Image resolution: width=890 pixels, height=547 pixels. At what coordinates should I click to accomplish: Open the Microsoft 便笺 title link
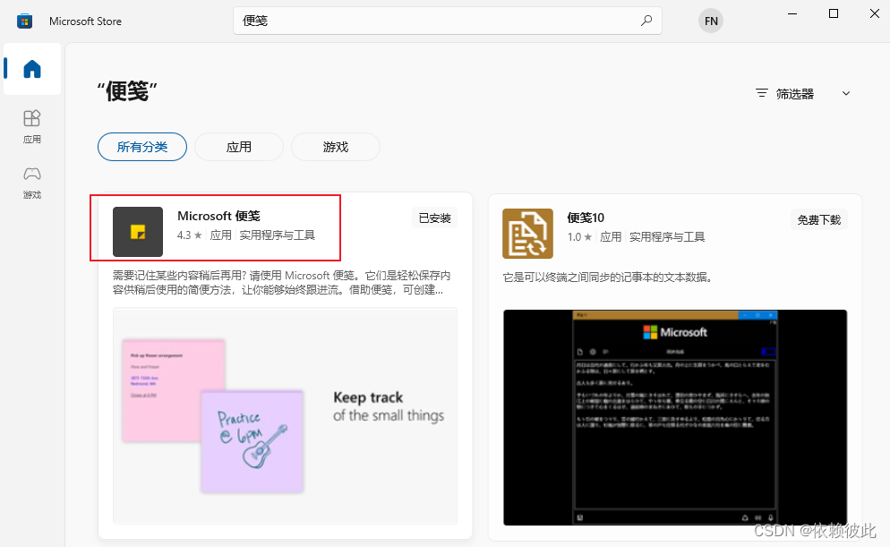click(219, 216)
